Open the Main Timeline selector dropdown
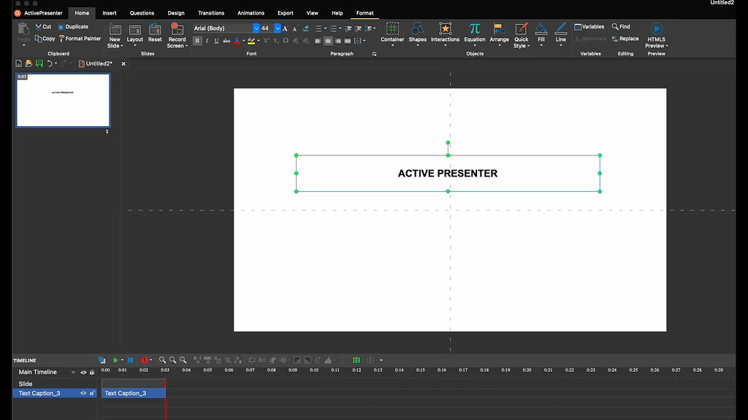Viewport: 748px width, 420px height. pos(73,373)
